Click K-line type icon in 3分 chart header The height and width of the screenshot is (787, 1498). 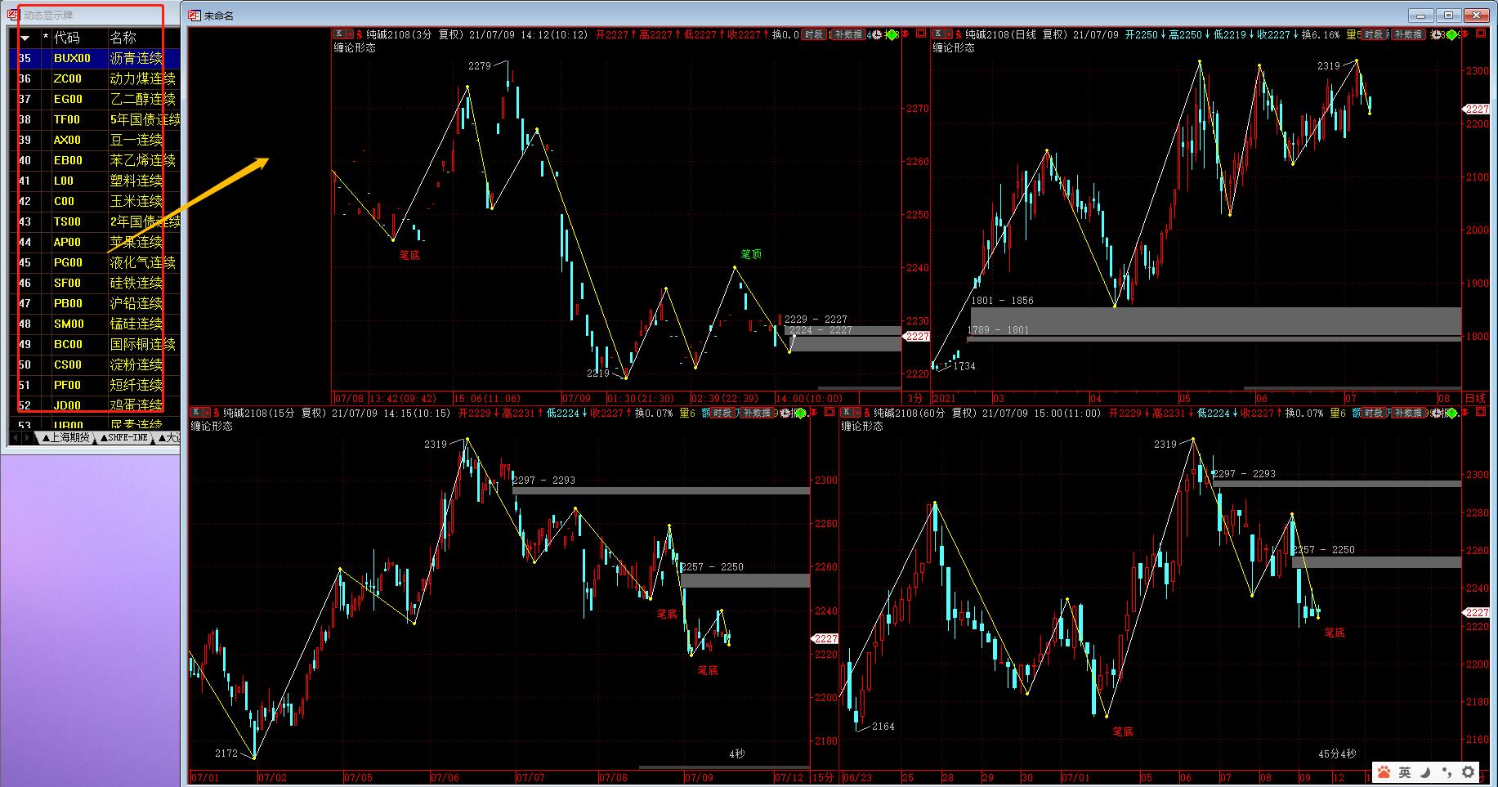coord(338,34)
